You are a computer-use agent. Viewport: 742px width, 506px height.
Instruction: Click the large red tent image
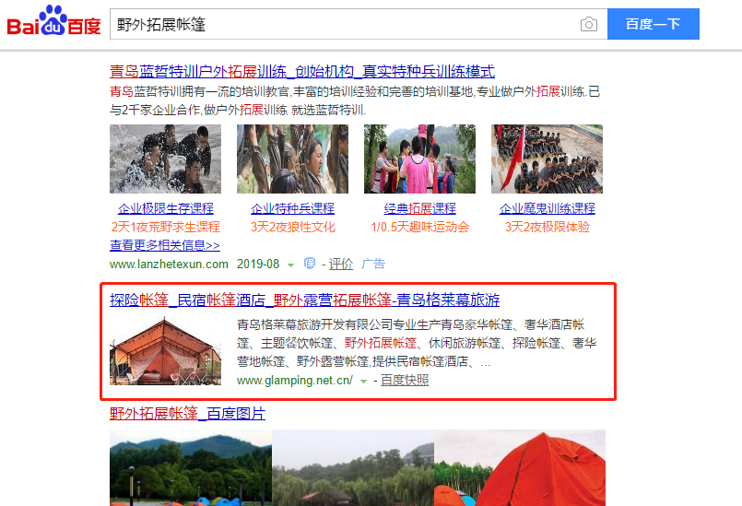520,467
